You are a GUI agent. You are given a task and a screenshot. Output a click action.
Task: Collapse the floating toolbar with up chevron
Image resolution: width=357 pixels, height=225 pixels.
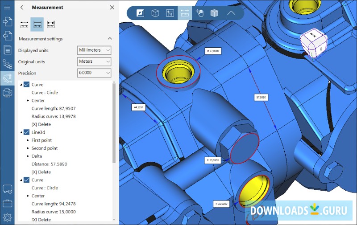(231, 13)
